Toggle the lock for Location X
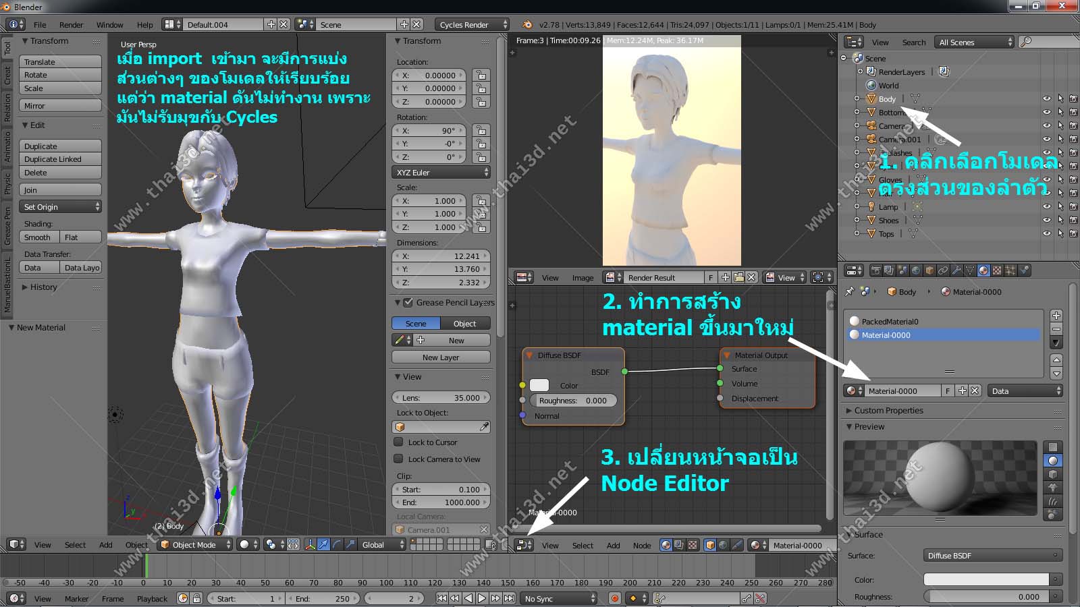This screenshot has width=1080, height=607. pyautogui.click(x=481, y=75)
